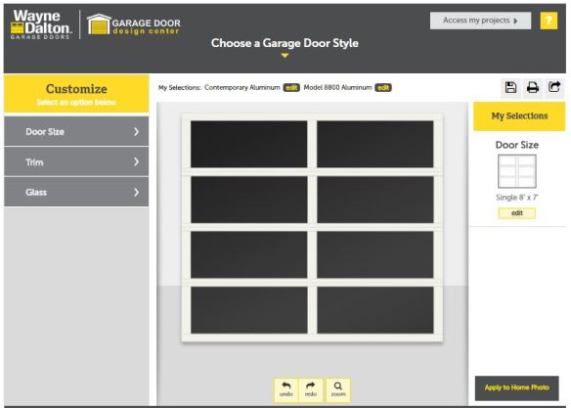
Task: Click the share arrow icon
Action: point(554,88)
